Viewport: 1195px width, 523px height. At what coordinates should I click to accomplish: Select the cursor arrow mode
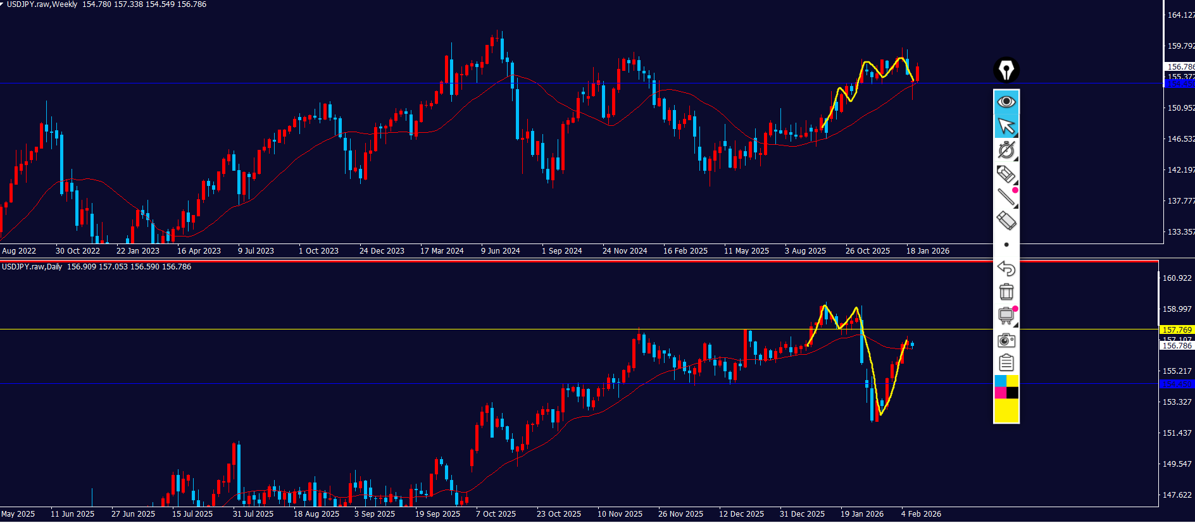coord(1006,126)
